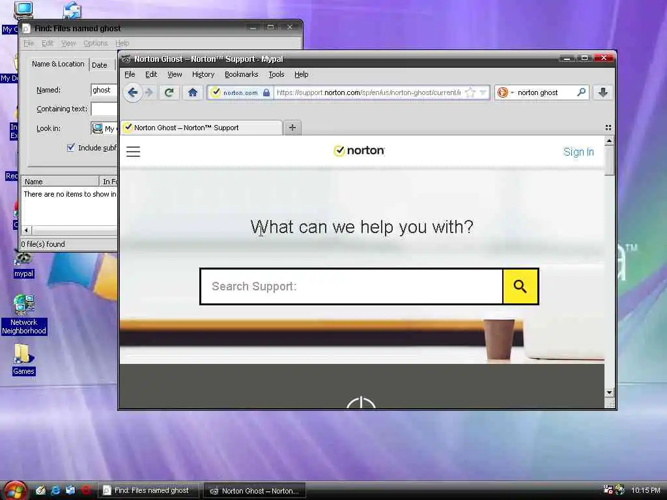Launch Internet Explorer from quick launch
The image size is (667, 500).
coord(55,490)
